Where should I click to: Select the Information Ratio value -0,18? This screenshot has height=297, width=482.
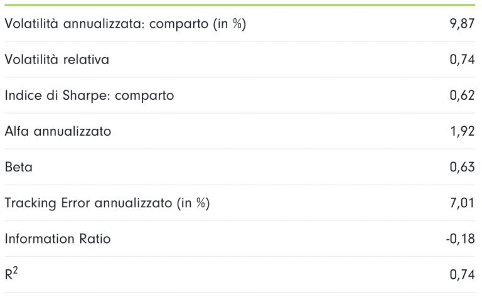tap(462, 239)
